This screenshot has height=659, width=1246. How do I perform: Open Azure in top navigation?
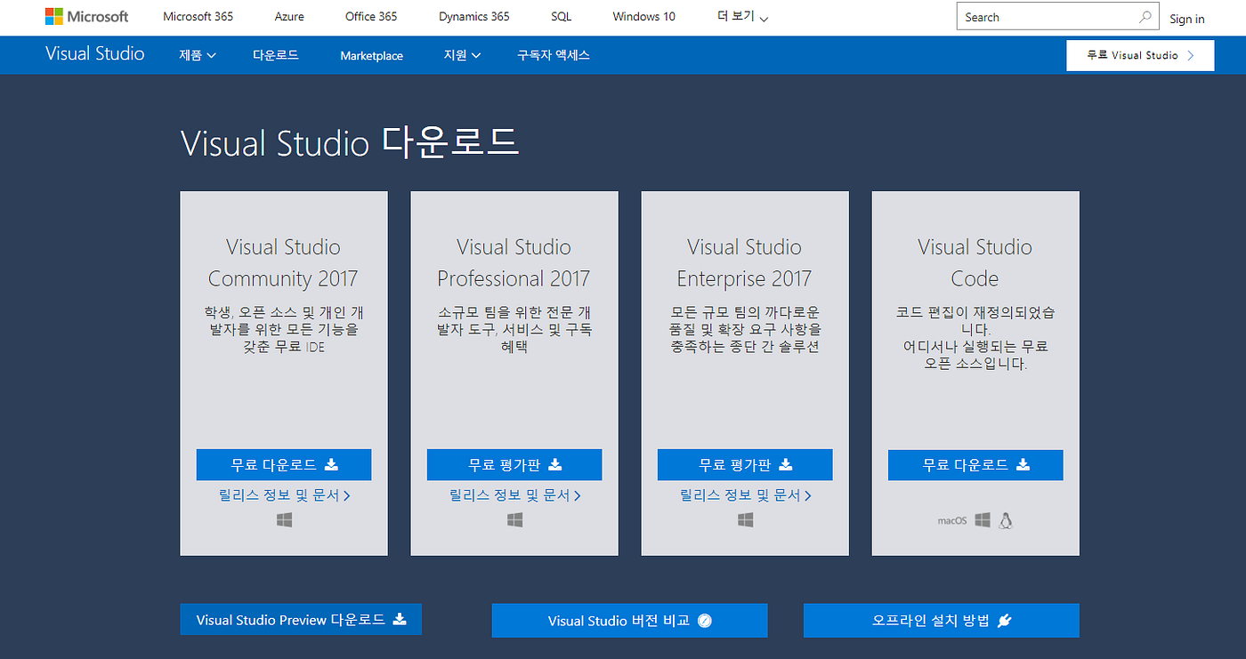click(289, 17)
